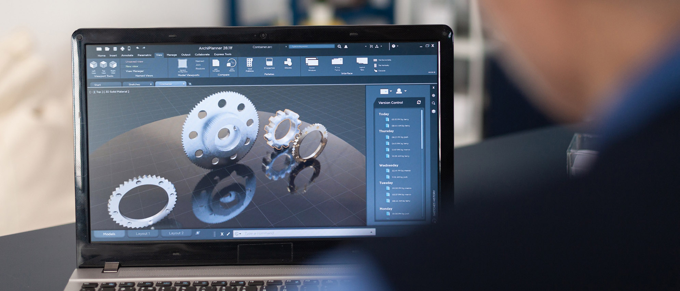Click the Type a command input field
This screenshot has height=291, width=680.
(x=304, y=233)
